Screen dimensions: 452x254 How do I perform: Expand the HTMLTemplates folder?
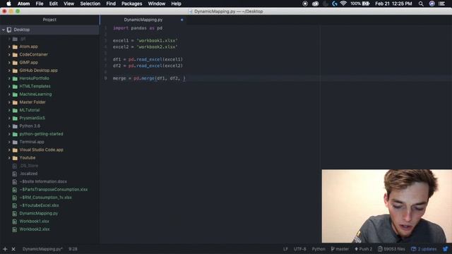[9, 86]
